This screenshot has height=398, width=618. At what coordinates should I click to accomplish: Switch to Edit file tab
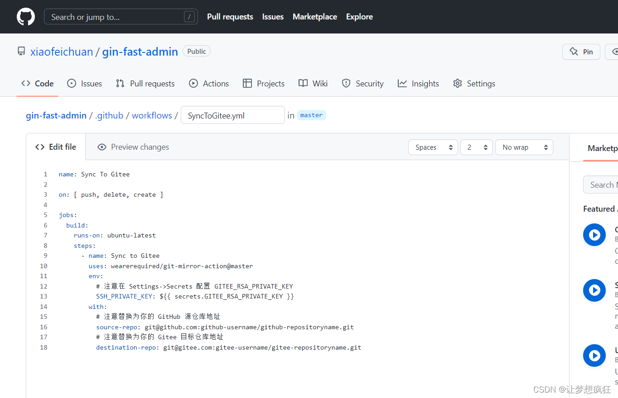click(56, 147)
